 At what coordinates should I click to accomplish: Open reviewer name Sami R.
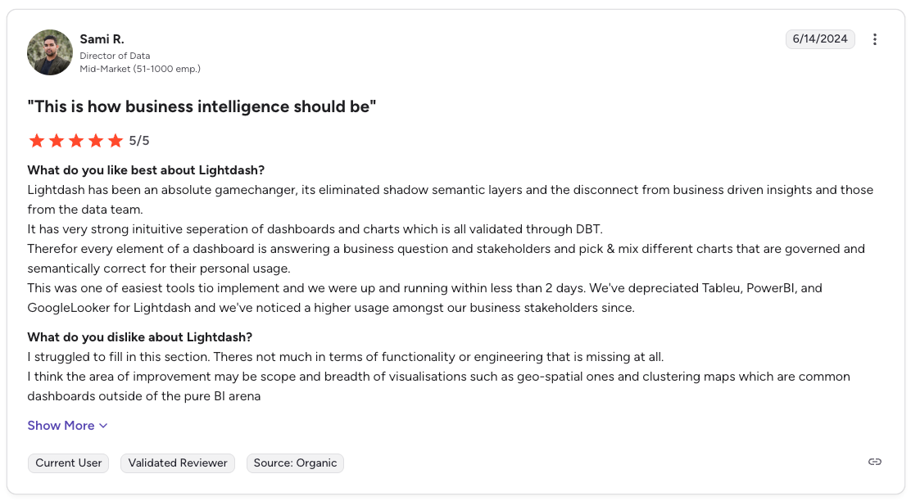102,39
